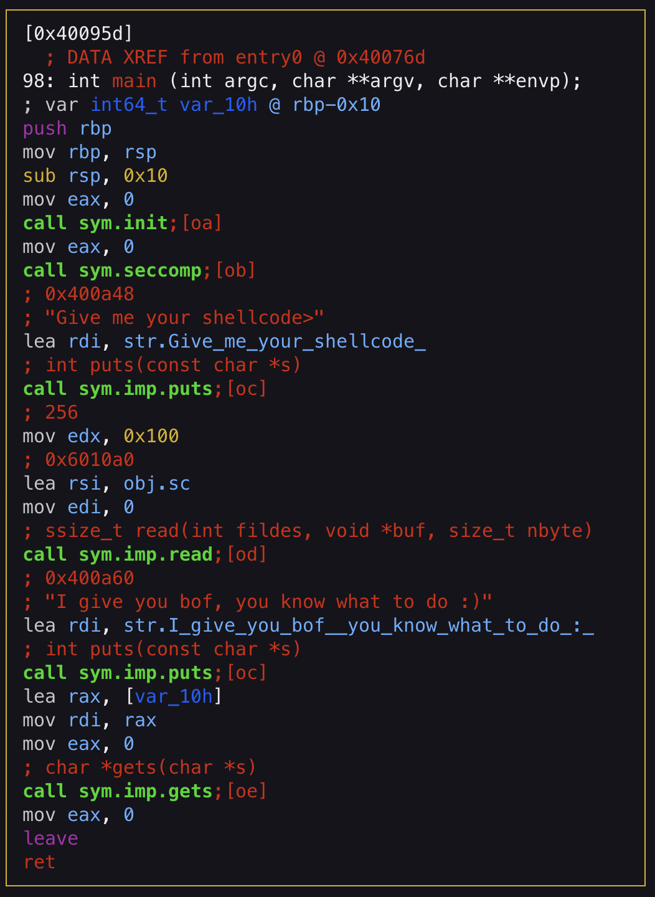Select the ret instruction
This screenshot has height=897, width=655.
(39, 862)
